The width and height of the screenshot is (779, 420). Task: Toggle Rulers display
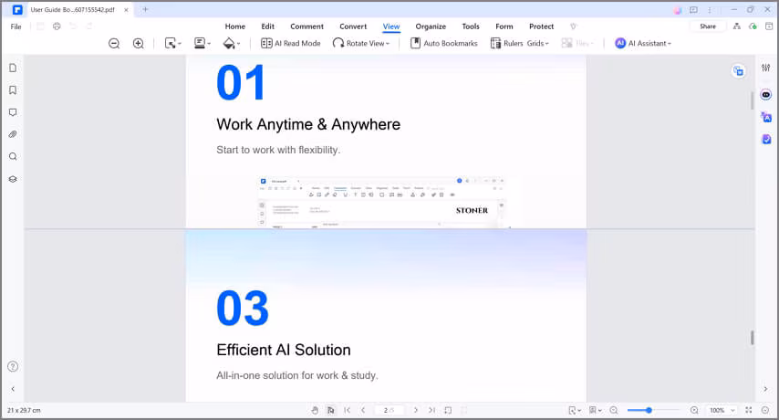(507, 43)
